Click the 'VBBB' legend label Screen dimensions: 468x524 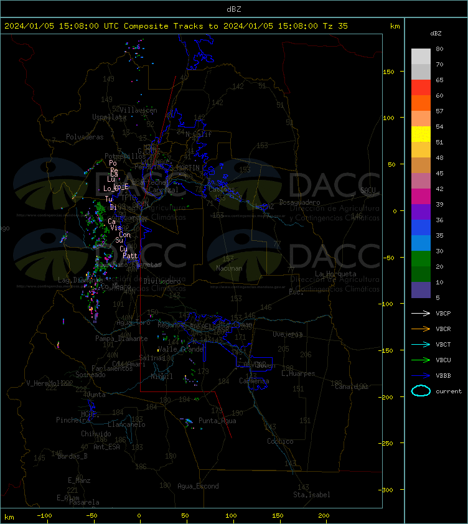[x=443, y=376]
